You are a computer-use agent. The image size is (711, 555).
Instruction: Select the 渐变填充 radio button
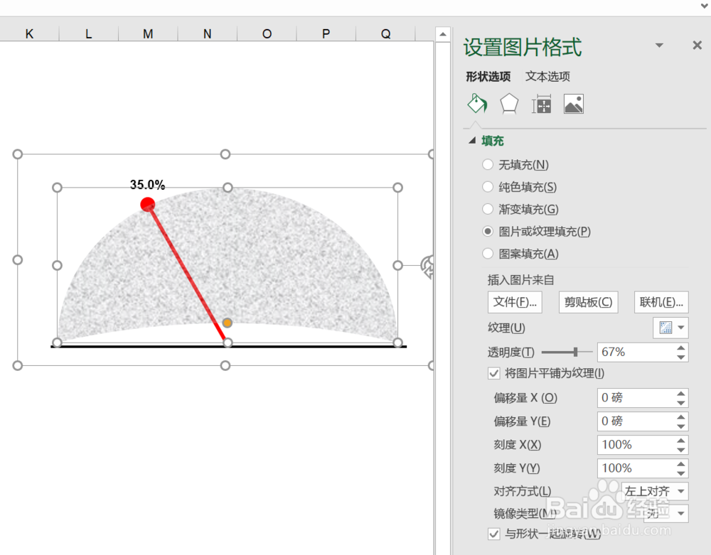click(488, 209)
